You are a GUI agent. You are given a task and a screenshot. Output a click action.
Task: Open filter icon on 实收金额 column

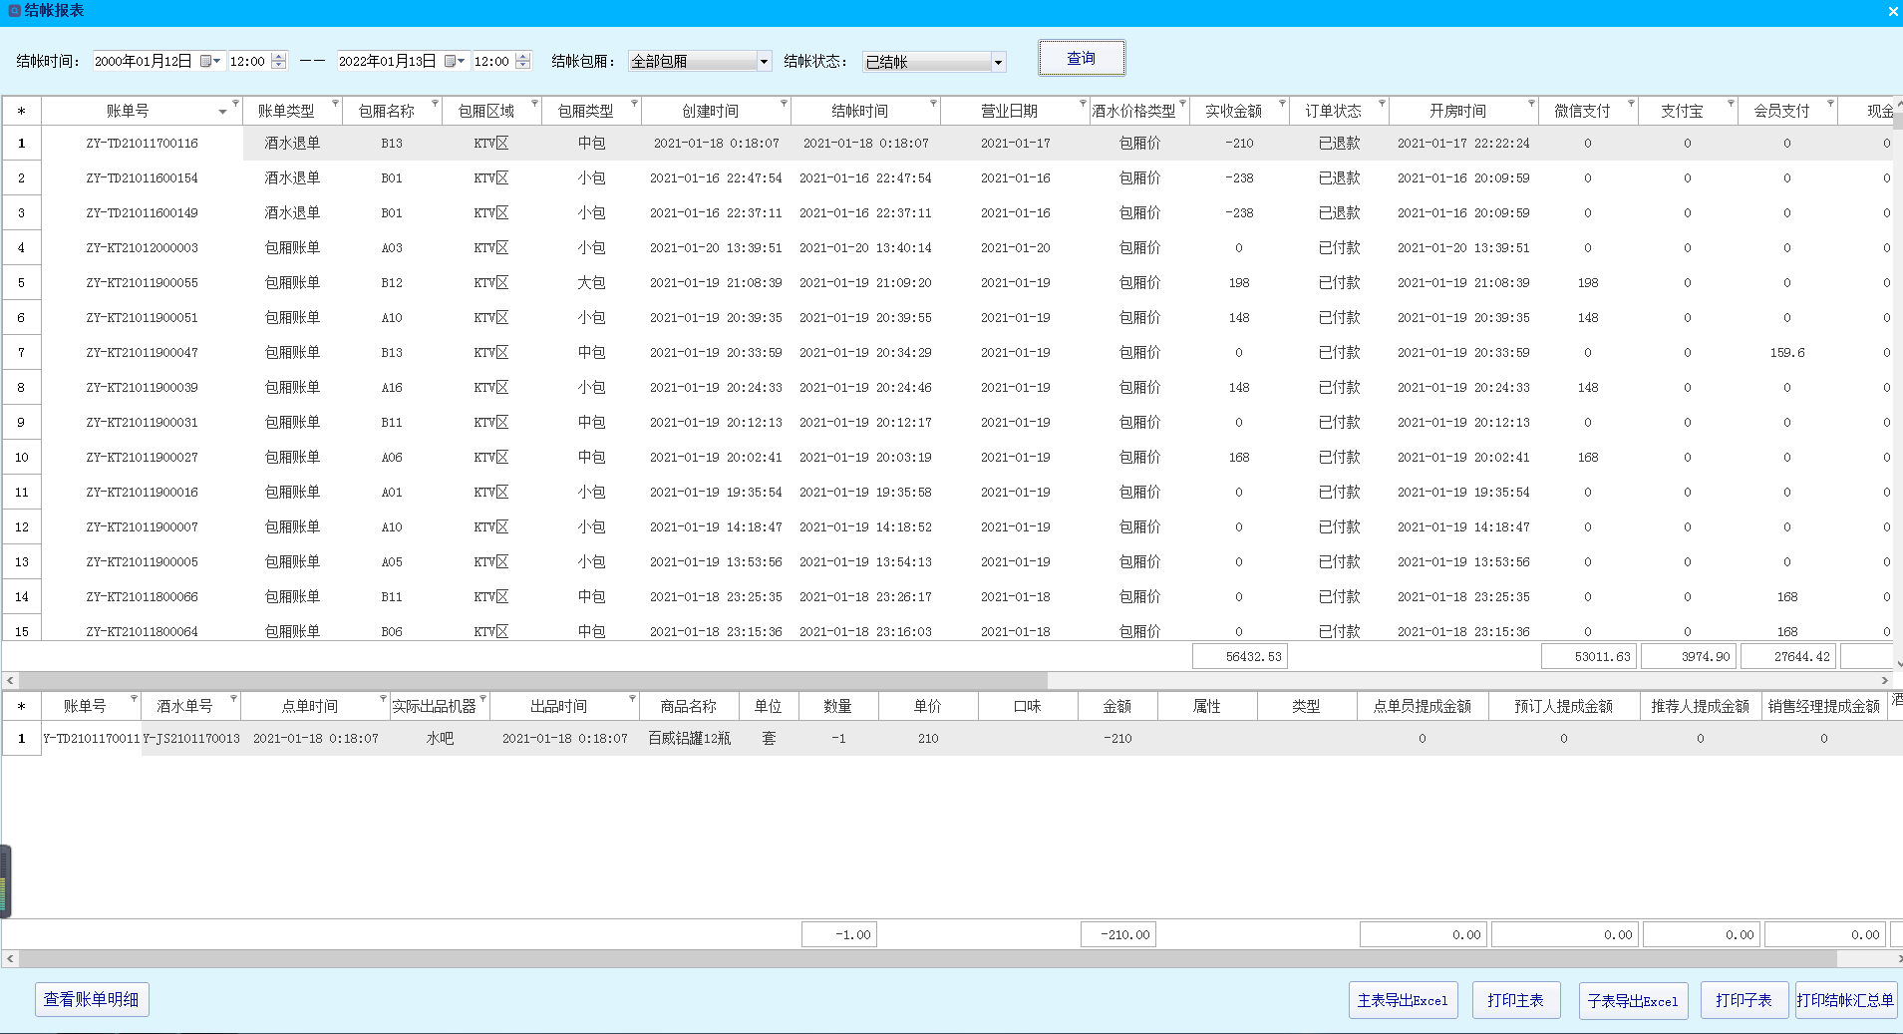1282,103
